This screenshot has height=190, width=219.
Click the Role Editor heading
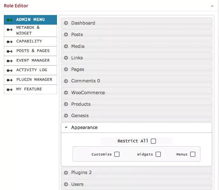coord(16,6)
